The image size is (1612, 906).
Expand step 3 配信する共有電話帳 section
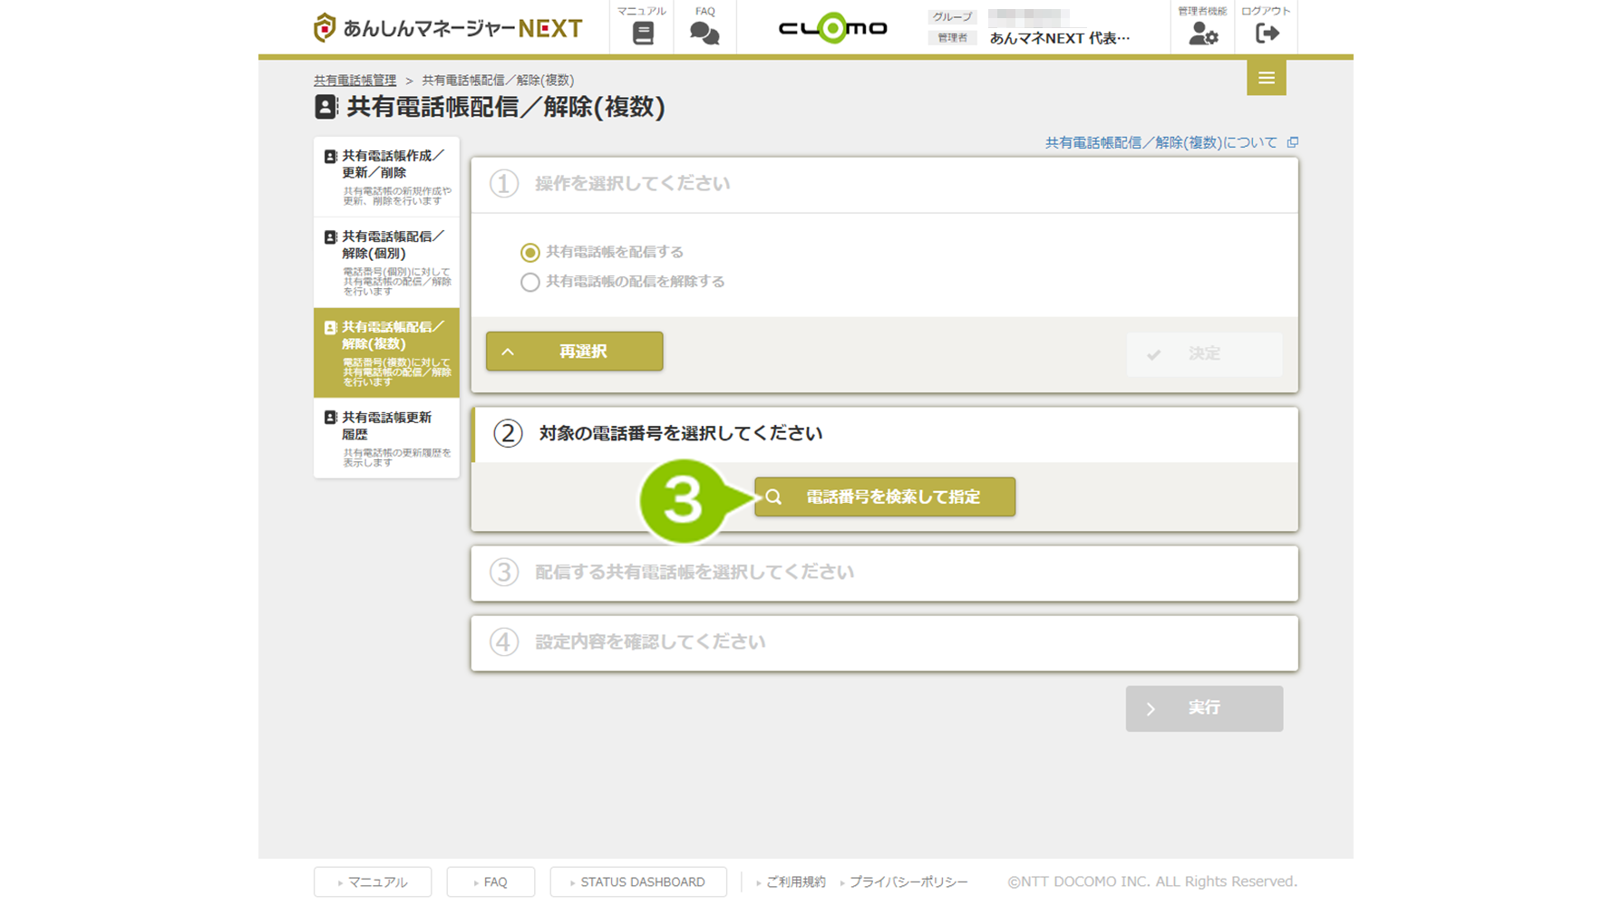[x=884, y=573]
